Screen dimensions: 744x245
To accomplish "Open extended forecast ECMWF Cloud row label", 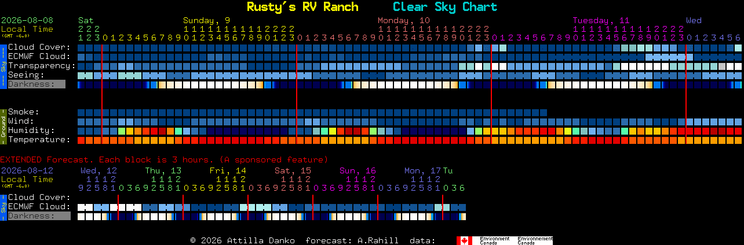I will click(39, 207).
